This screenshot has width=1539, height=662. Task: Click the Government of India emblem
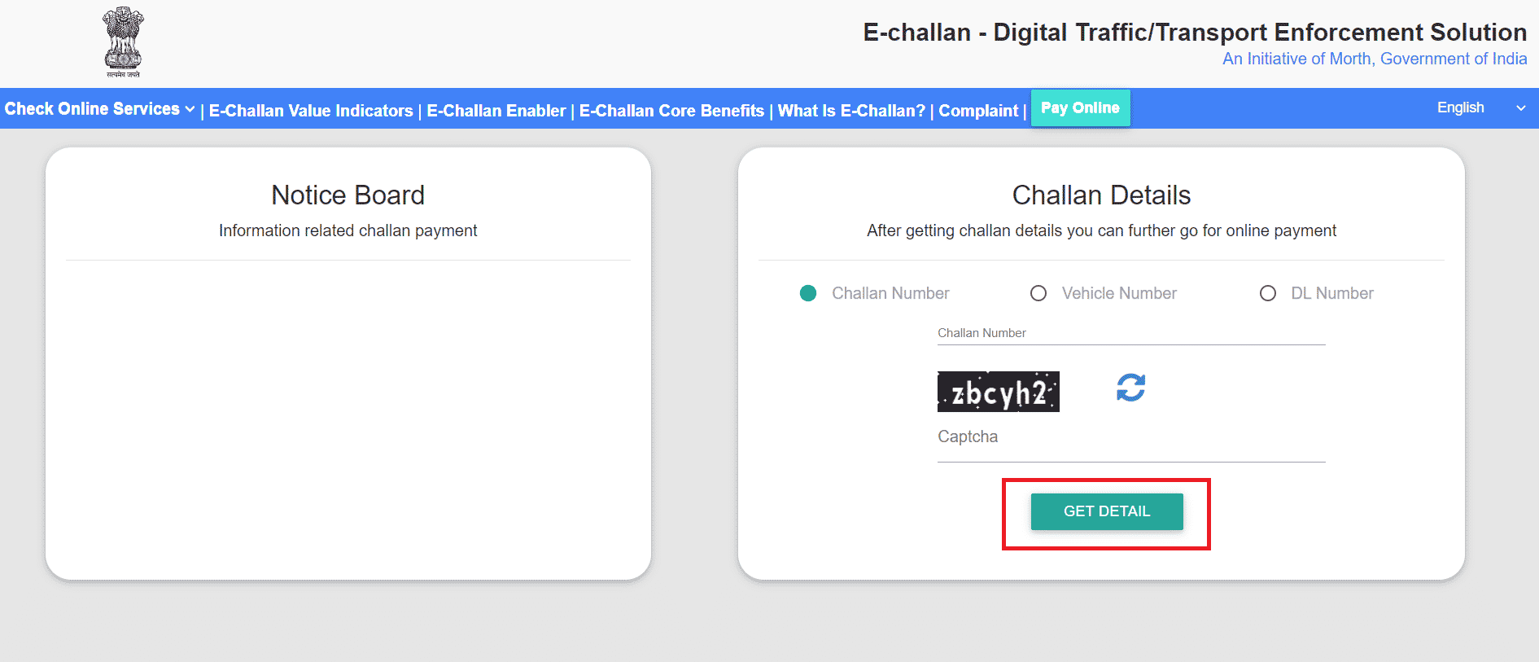pos(123,42)
